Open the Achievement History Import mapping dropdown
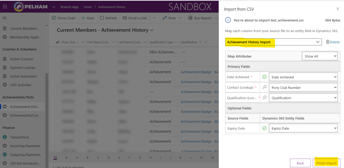The width and height of the screenshot is (344, 168). [273, 42]
